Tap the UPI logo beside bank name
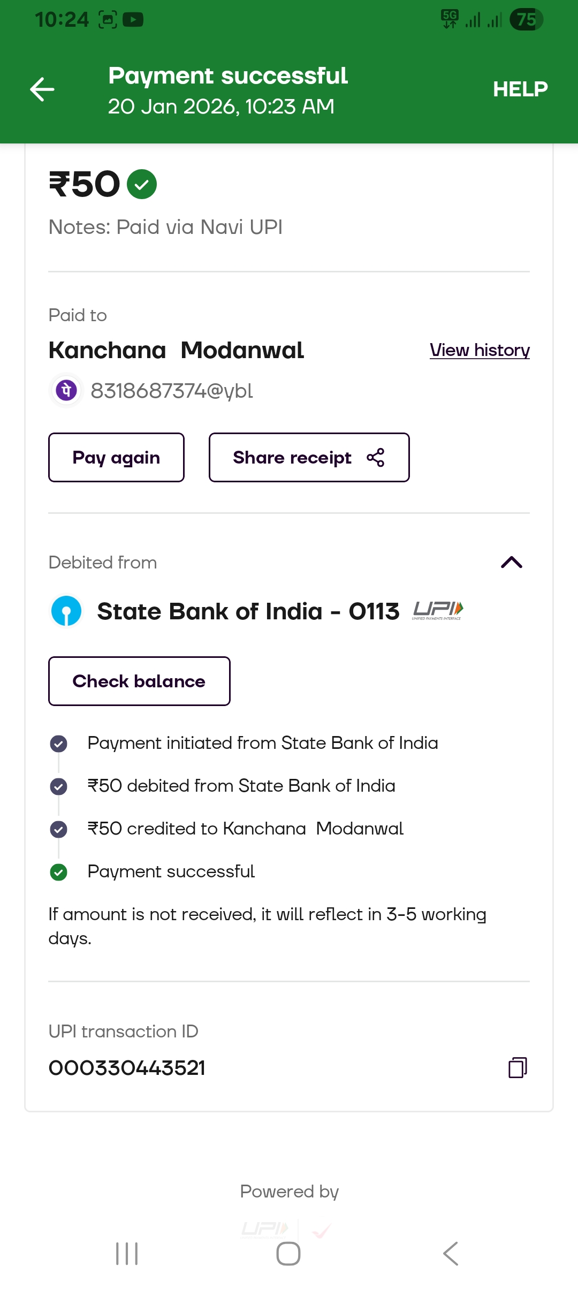 pyautogui.click(x=438, y=610)
